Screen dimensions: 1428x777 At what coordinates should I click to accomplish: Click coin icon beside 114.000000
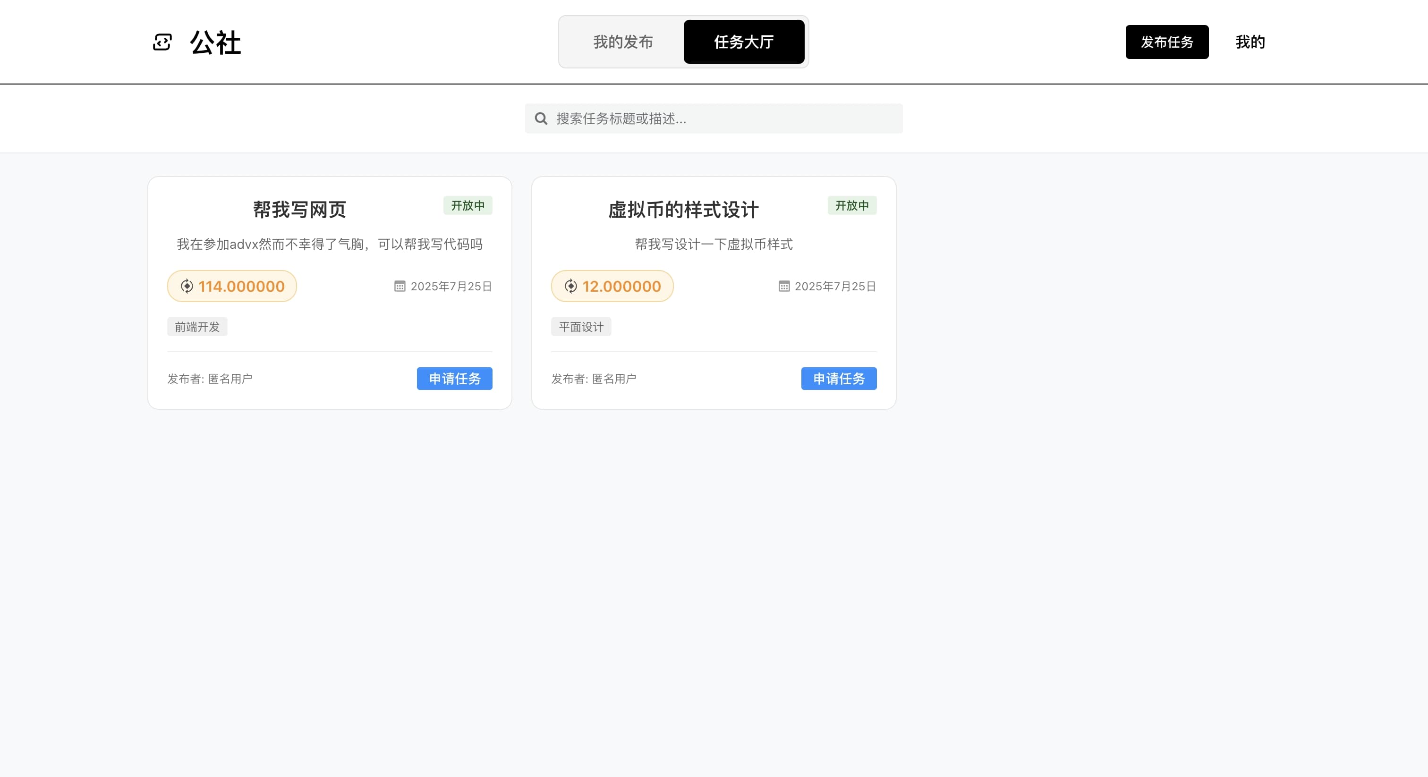pos(187,286)
